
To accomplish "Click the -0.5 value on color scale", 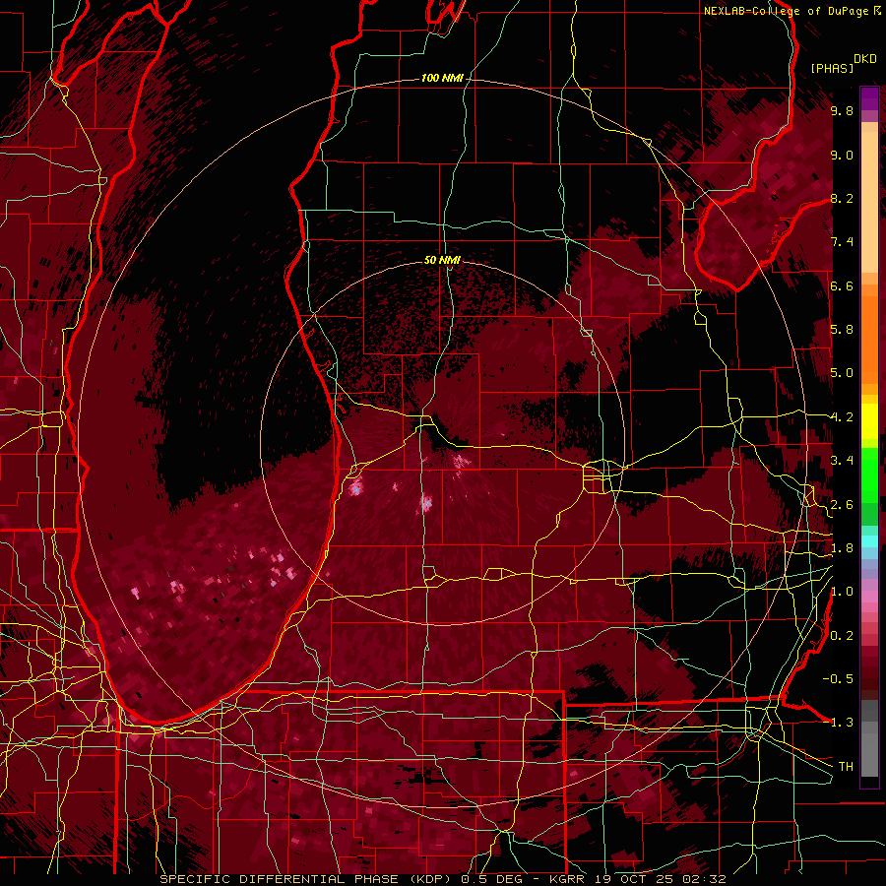I will tap(838, 678).
